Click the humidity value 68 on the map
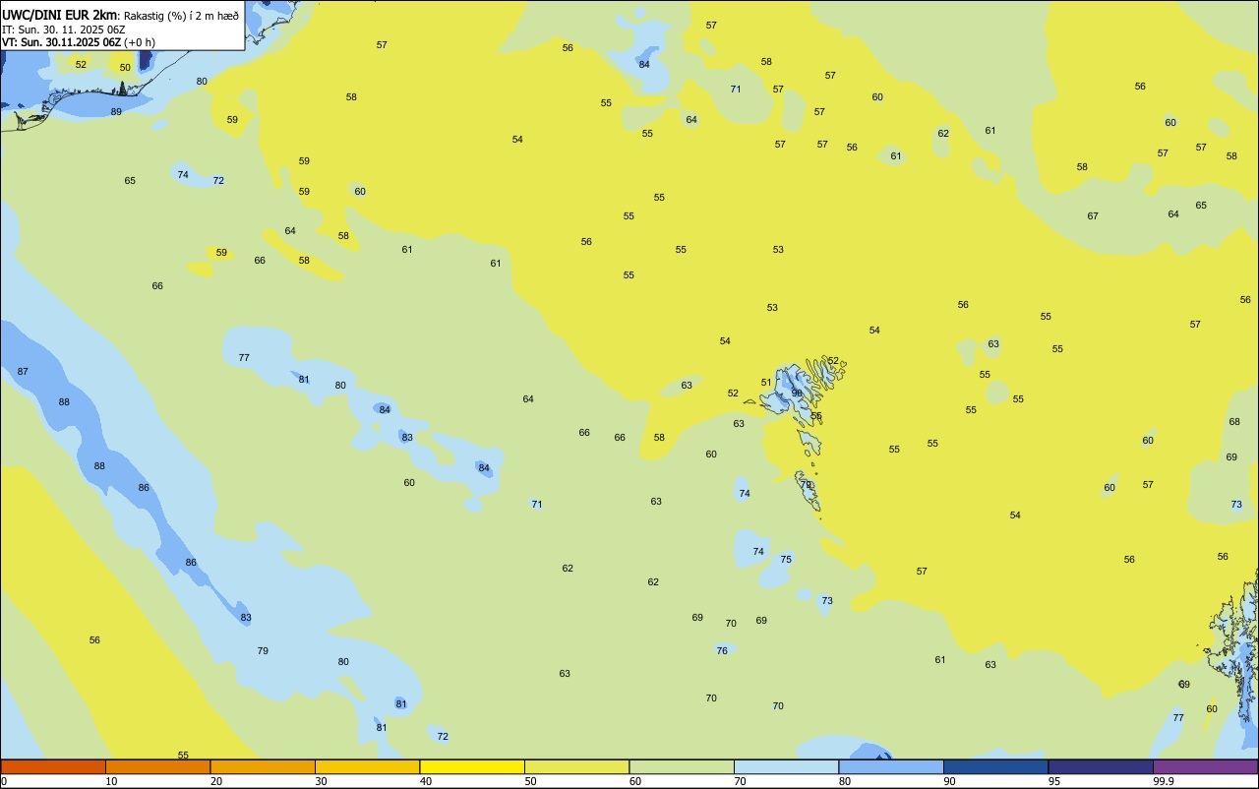Viewport: 1259px width, 789px height. [x=1234, y=422]
